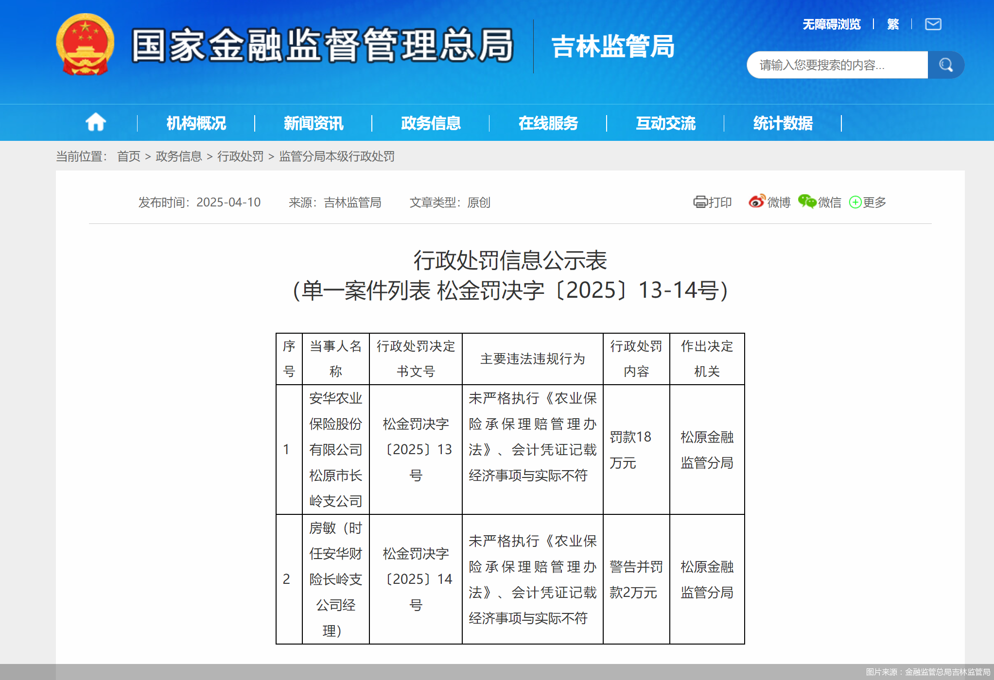Image resolution: width=994 pixels, height=680 pixels.
Task: Select 政务信息 in the navigation bar
Action: [431, 123]
